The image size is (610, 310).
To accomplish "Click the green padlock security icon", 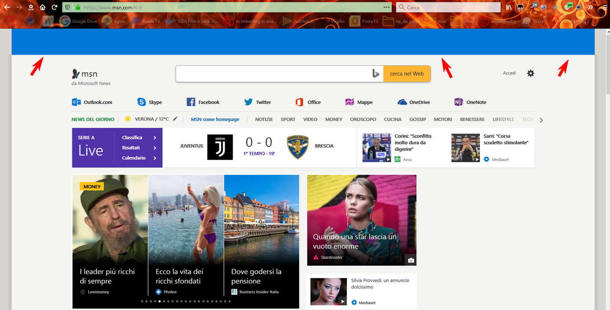I will [78, 7].
